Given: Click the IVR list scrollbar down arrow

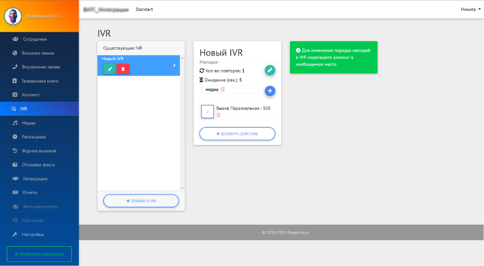Looking at the screenshot, I should click(182, 188).
